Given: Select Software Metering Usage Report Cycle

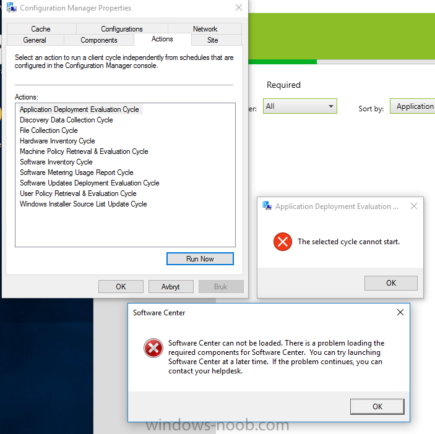Looking at the screenshot, I should coord(76,172).
